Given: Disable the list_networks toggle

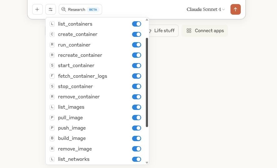Looking at the screenshot, I should 136,159.
